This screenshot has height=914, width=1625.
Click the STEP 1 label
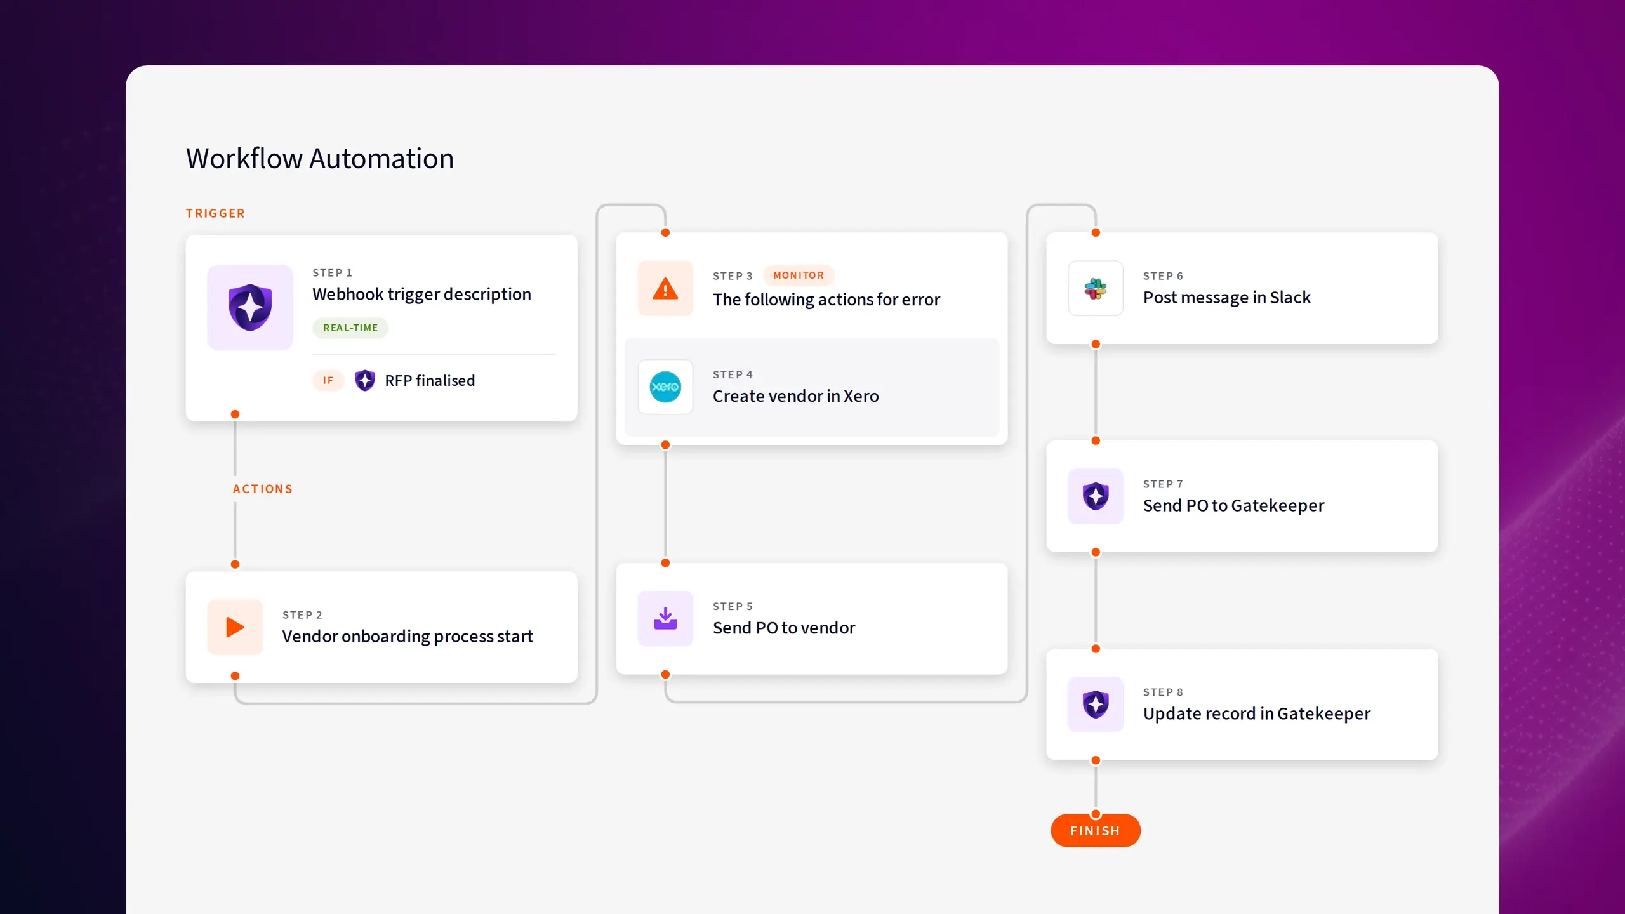point(332,272)
